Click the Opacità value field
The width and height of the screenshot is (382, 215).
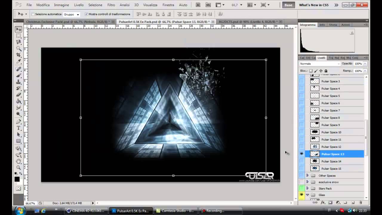tap(358, 64)
